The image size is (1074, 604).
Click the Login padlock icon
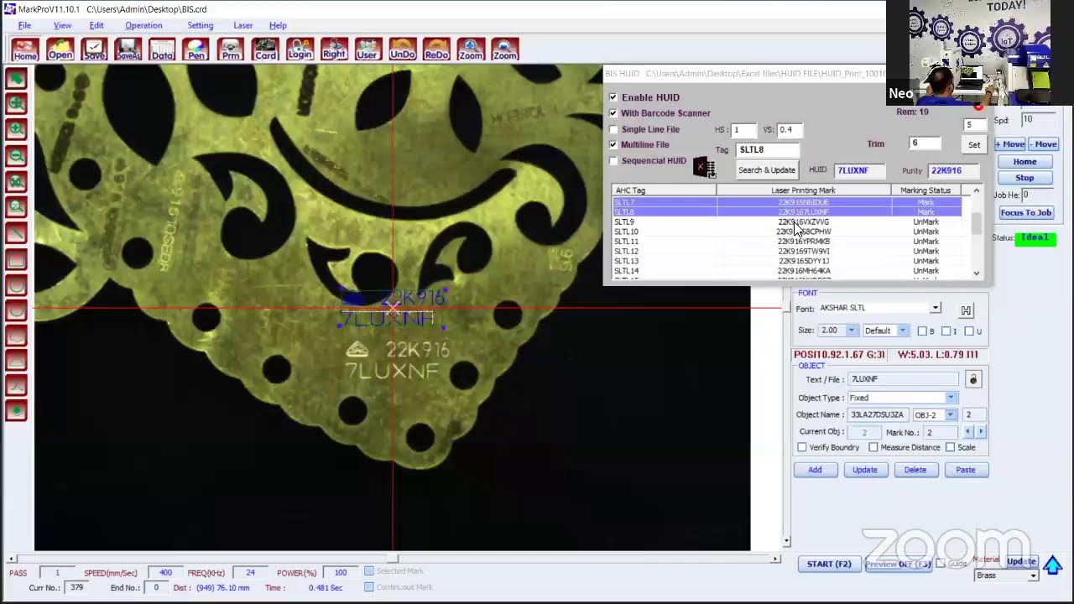[300, 49]
